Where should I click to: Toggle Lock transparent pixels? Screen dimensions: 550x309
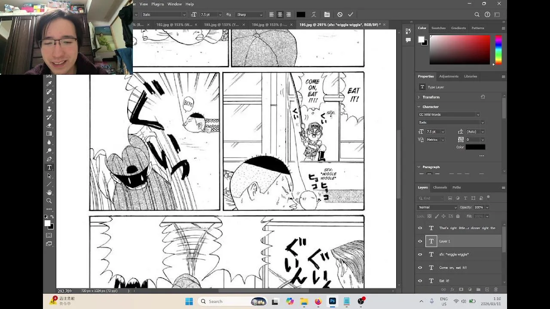[429, 216]
